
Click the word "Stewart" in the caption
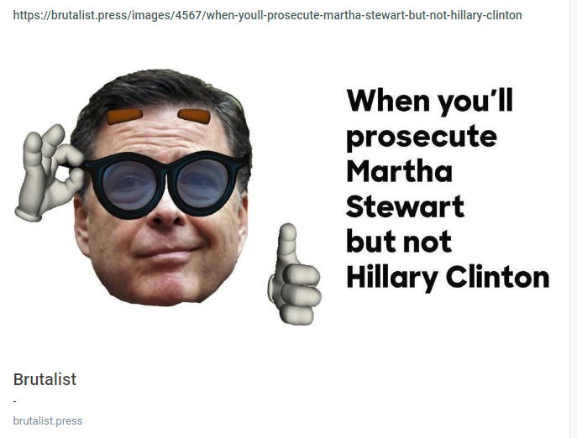pos(405,206)
